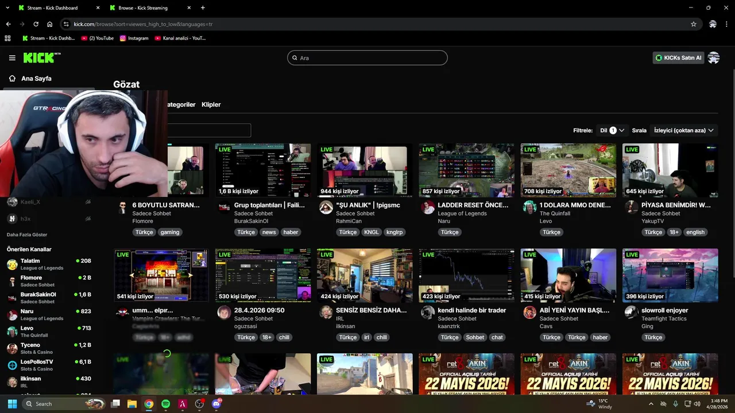
Task: Click the Chrome profile avatar
Action: pos(713,24)
